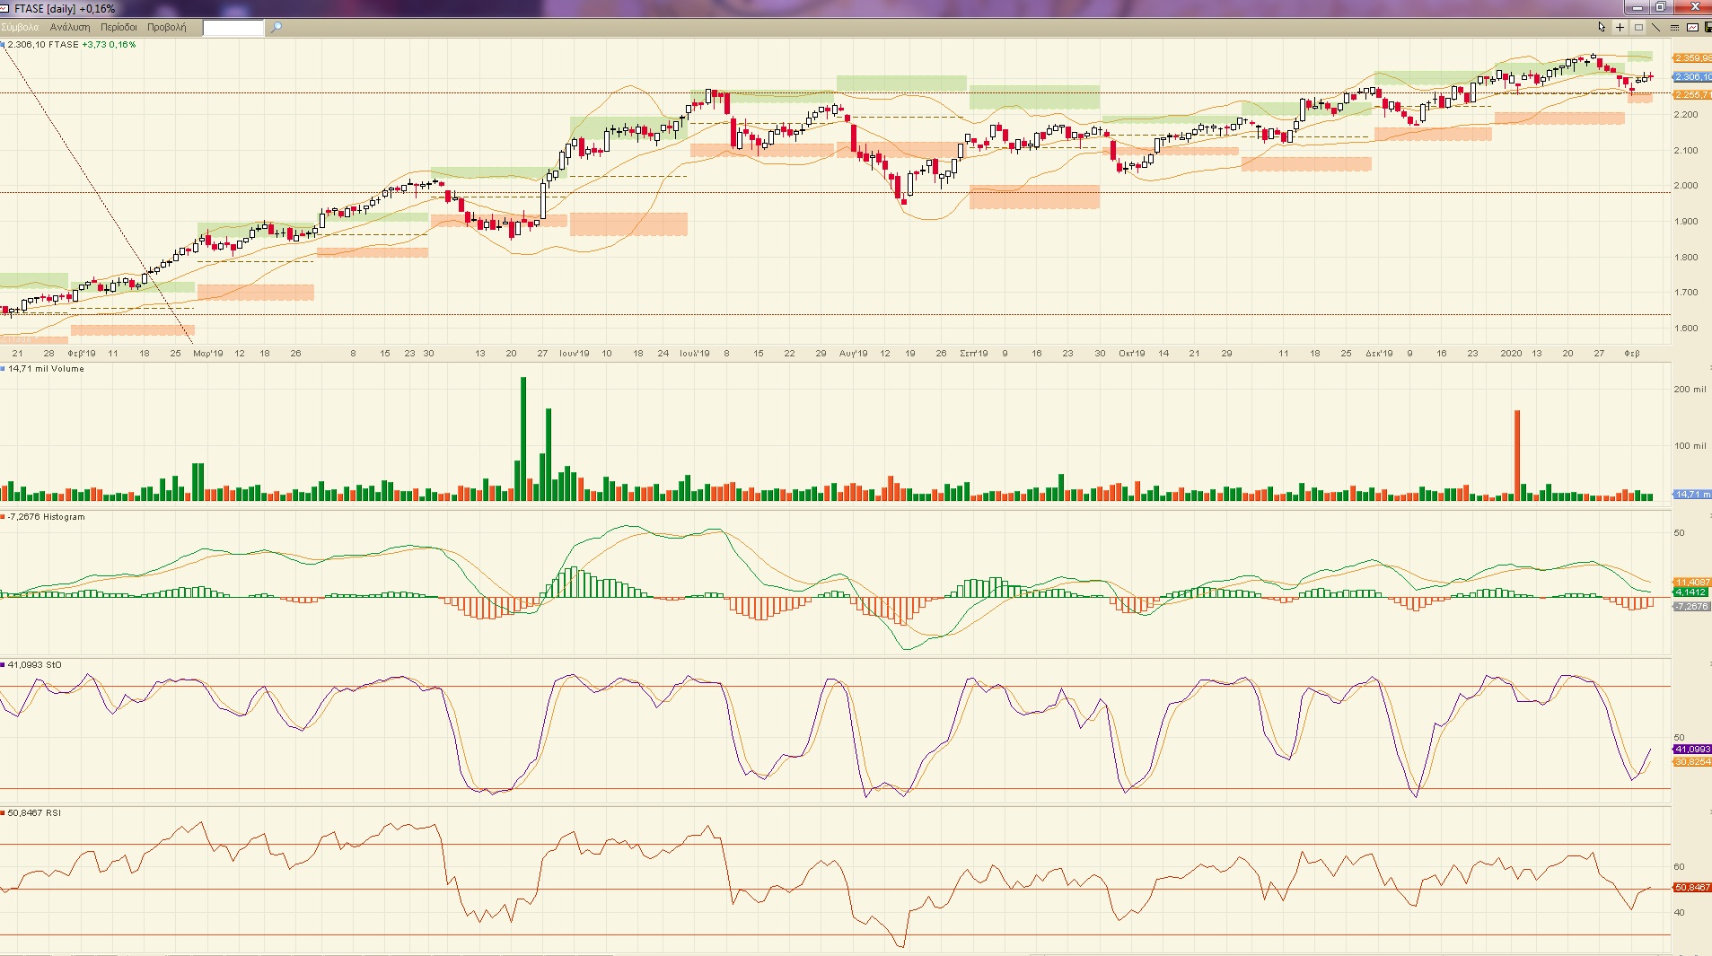1712x956 pixels.
Task: Activate the crosshair cursor tool
Action: tap(1620, 27)
